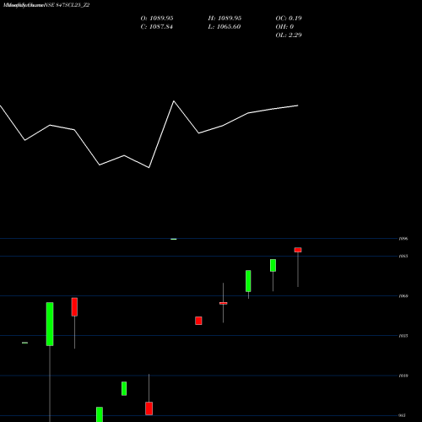Click the low price value L: 1065.60

[225, 27]
